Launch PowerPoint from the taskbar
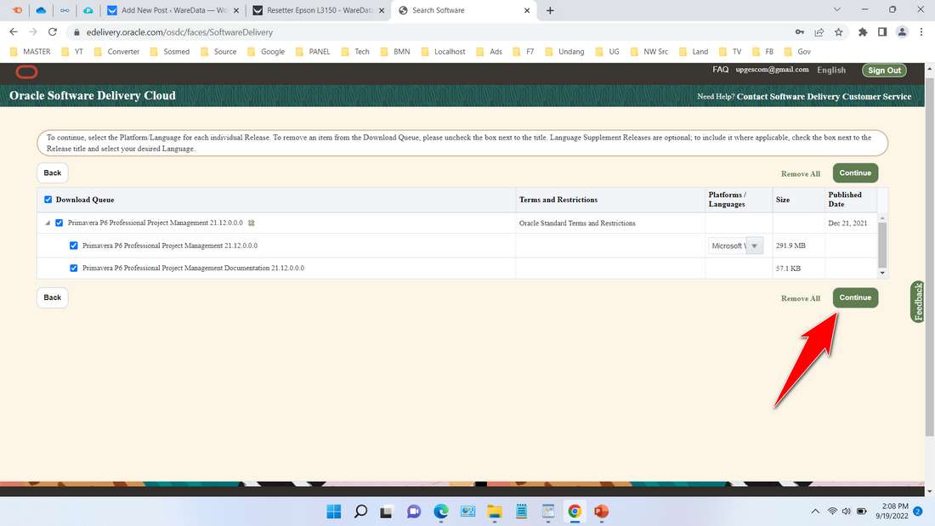Screen dimensions: 935x526 tap(601, 512)
